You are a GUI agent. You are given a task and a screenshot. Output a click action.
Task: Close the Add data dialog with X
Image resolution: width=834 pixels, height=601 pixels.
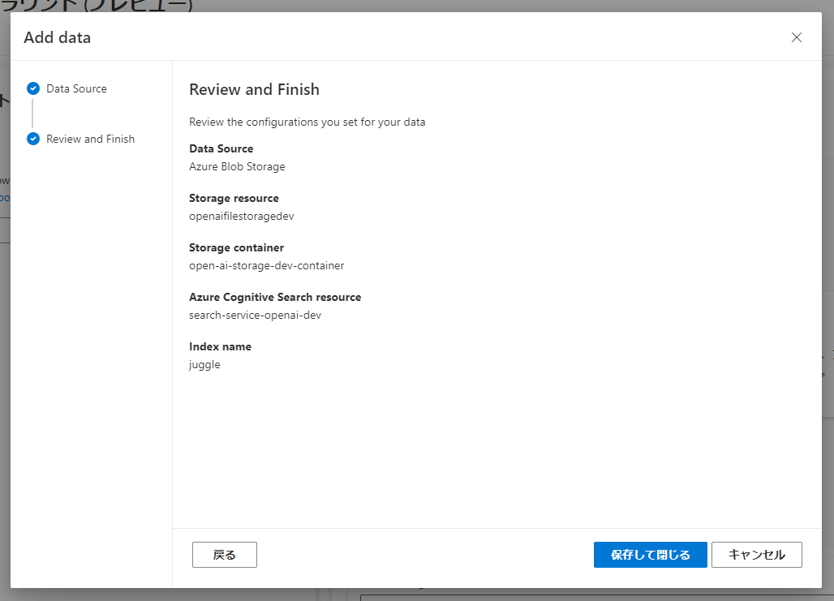[x=796, y=37]
